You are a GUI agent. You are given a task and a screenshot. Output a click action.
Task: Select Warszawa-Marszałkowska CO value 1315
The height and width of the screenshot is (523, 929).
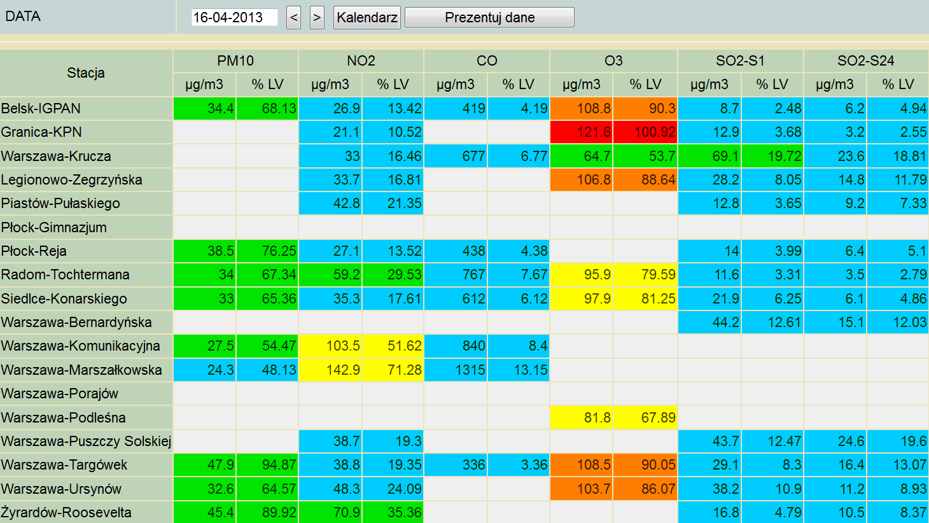456,370
